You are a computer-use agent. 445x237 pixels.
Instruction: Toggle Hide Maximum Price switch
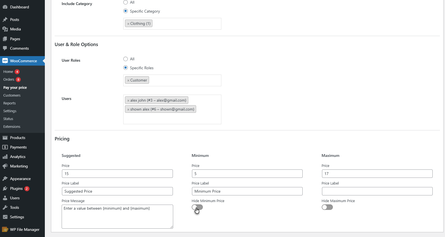(327, 207)
